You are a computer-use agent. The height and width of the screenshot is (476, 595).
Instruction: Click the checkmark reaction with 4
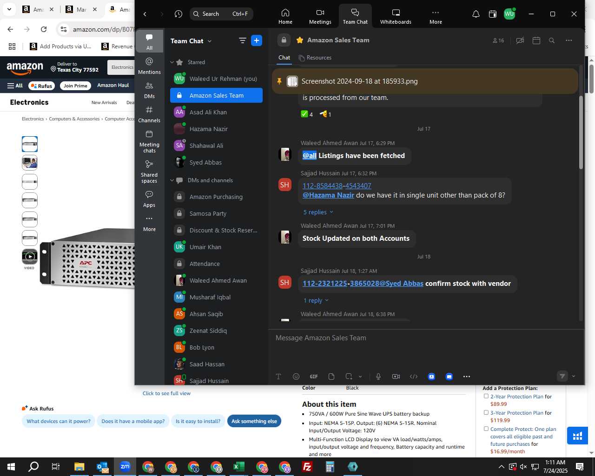pos(307,114)
